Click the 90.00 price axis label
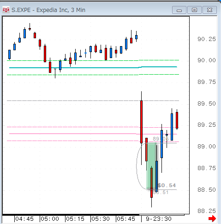 [x=207, y=60]
